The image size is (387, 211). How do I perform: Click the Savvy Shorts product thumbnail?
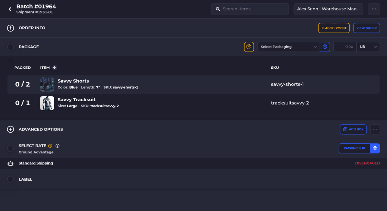47,84
